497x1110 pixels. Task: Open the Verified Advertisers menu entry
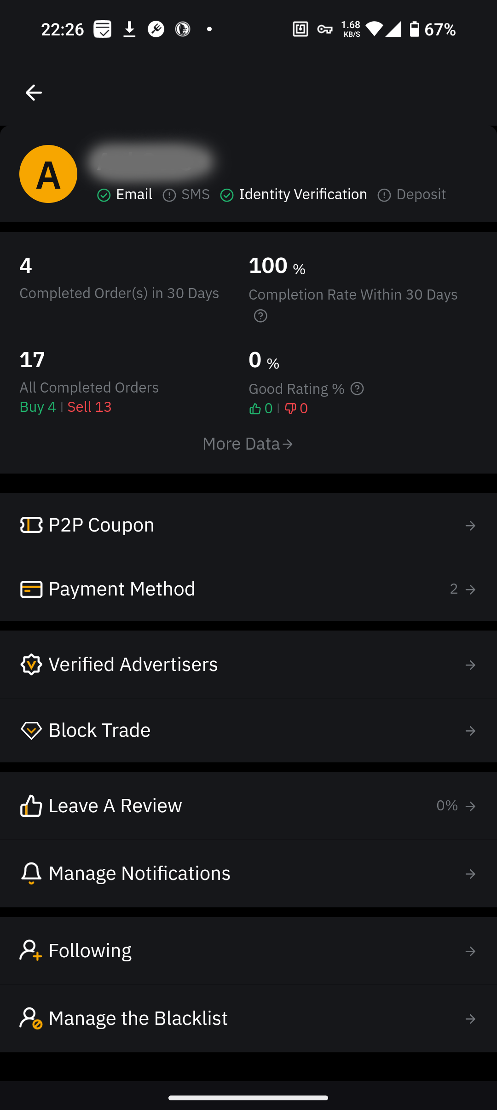coord(133,665)
